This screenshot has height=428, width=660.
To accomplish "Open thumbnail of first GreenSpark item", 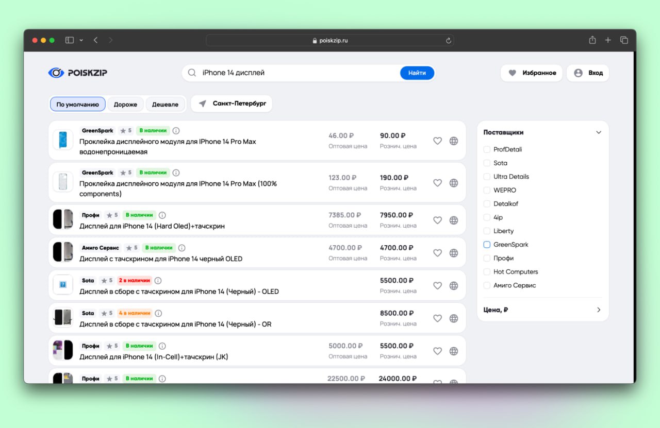I will (63, 140).
